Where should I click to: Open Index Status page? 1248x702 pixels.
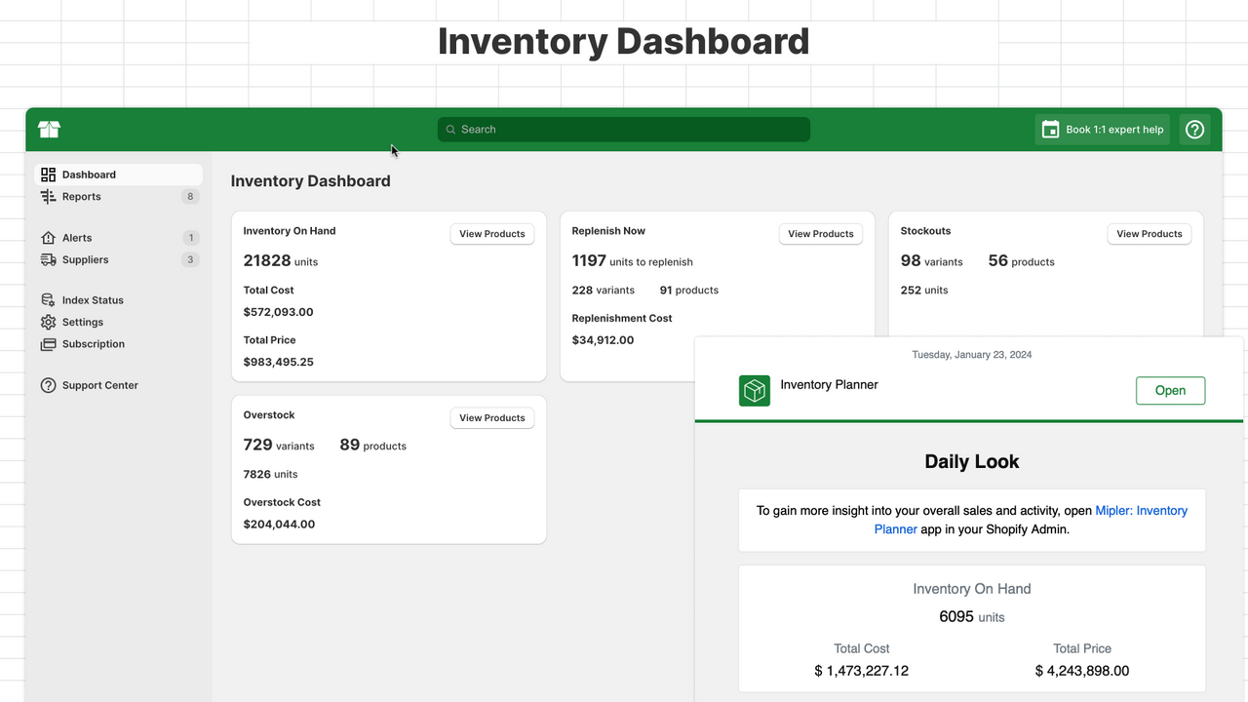pos(119,300)
